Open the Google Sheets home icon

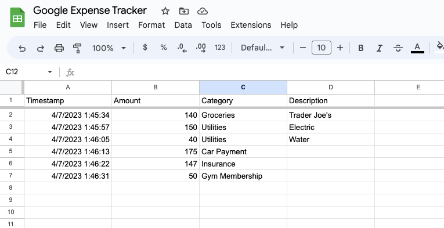click(17, 17)
